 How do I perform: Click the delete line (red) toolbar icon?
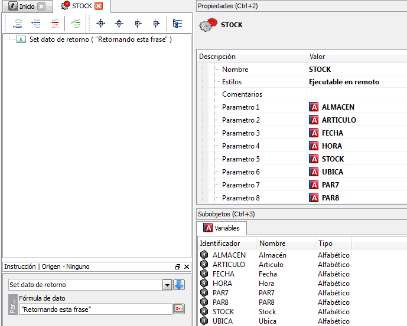[54, 24]
